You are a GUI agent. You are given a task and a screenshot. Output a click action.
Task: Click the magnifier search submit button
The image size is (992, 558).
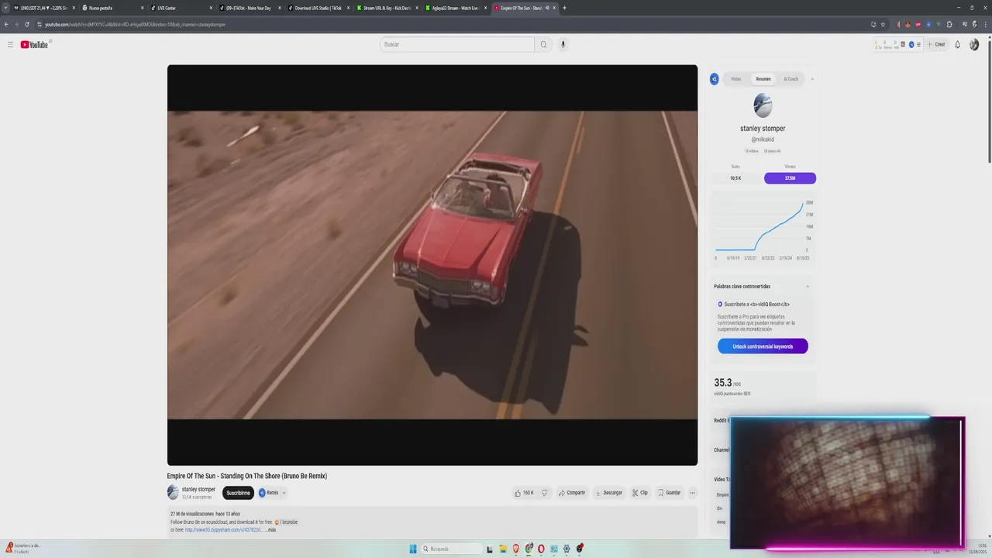pos(543,44)
